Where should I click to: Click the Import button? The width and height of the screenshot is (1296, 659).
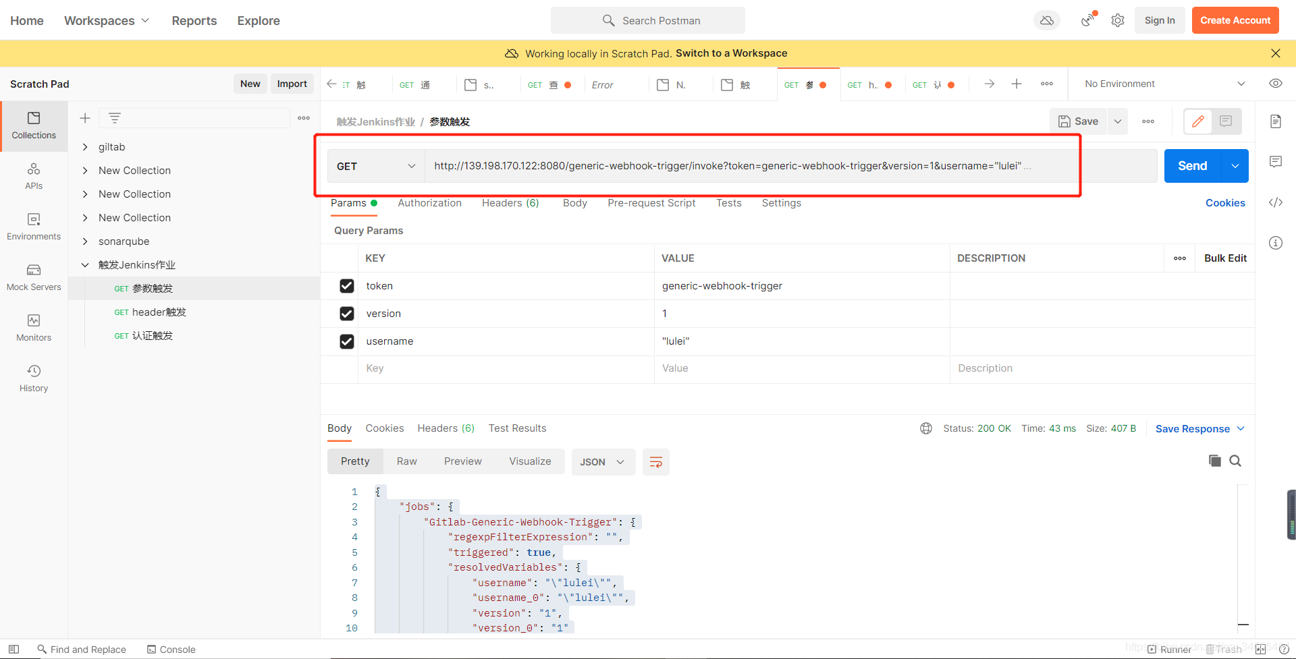(x=292, y=84)
